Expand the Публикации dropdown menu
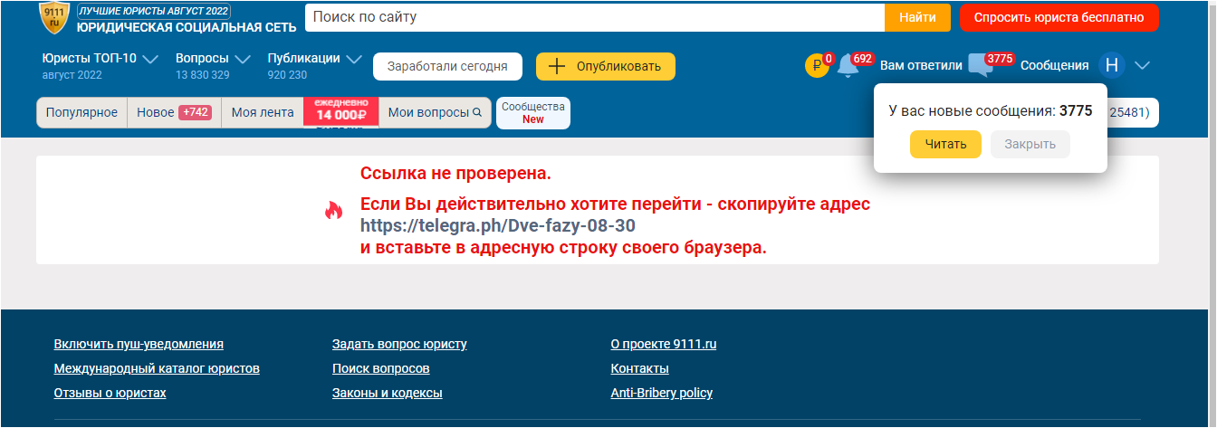This screenshot has width=1217, height=428. click(354, 60)
